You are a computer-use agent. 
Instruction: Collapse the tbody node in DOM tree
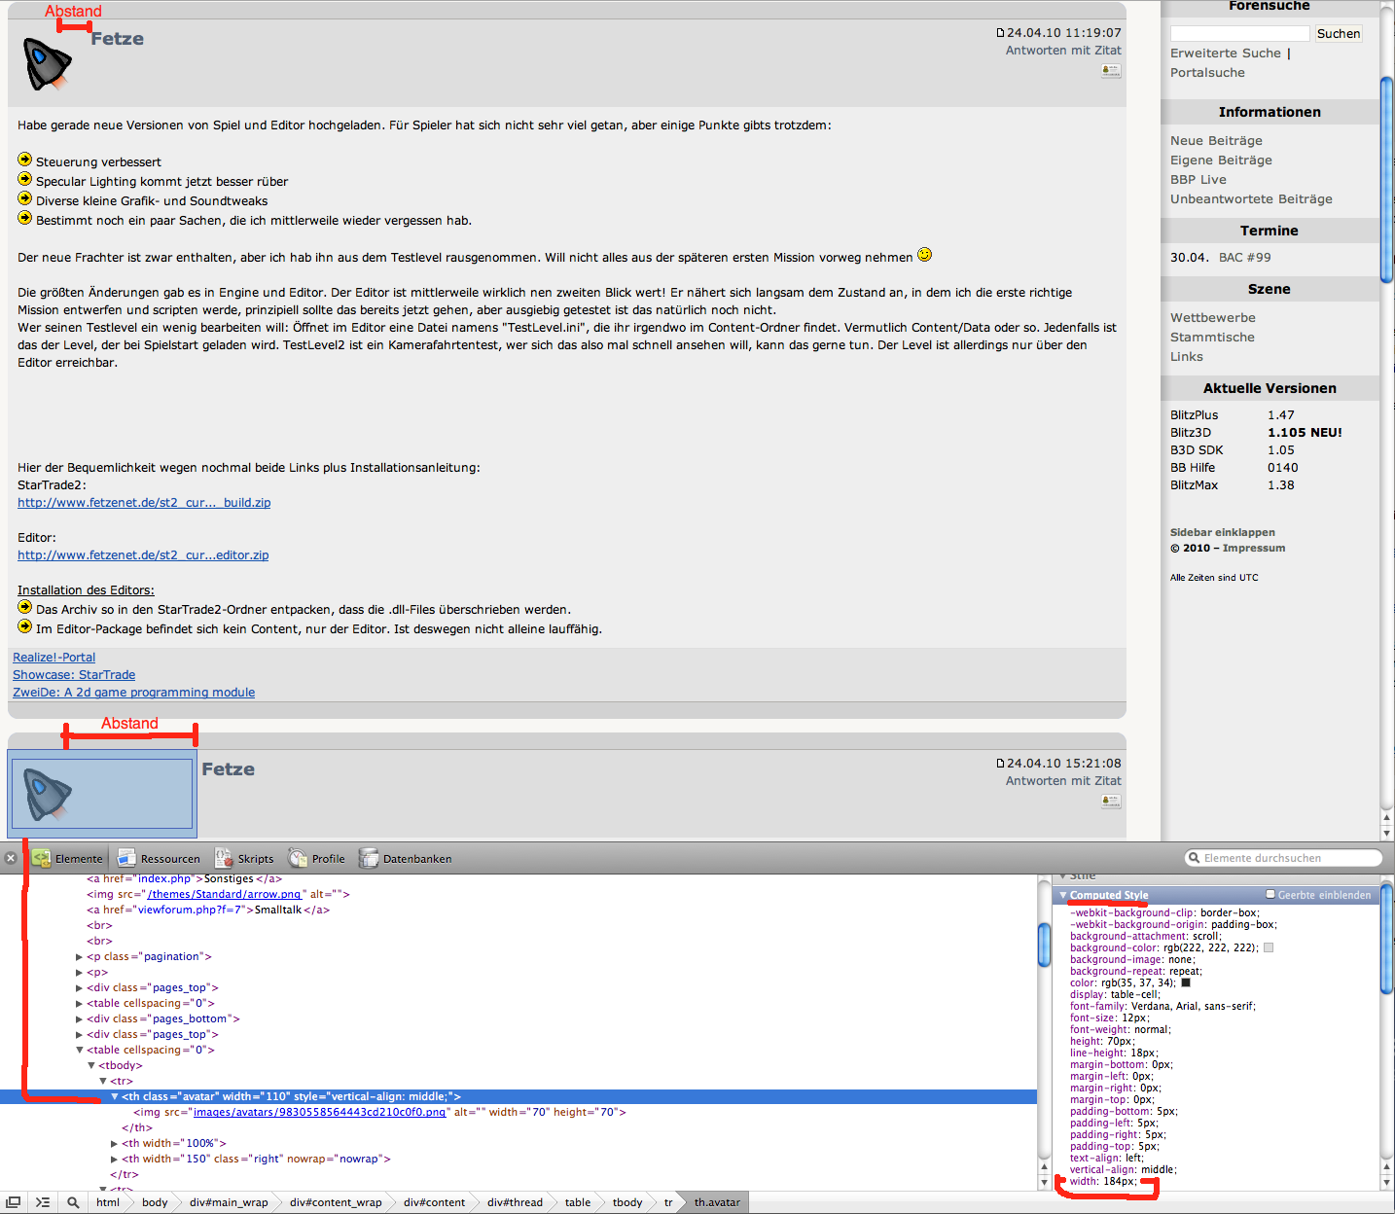(91, 1066)
